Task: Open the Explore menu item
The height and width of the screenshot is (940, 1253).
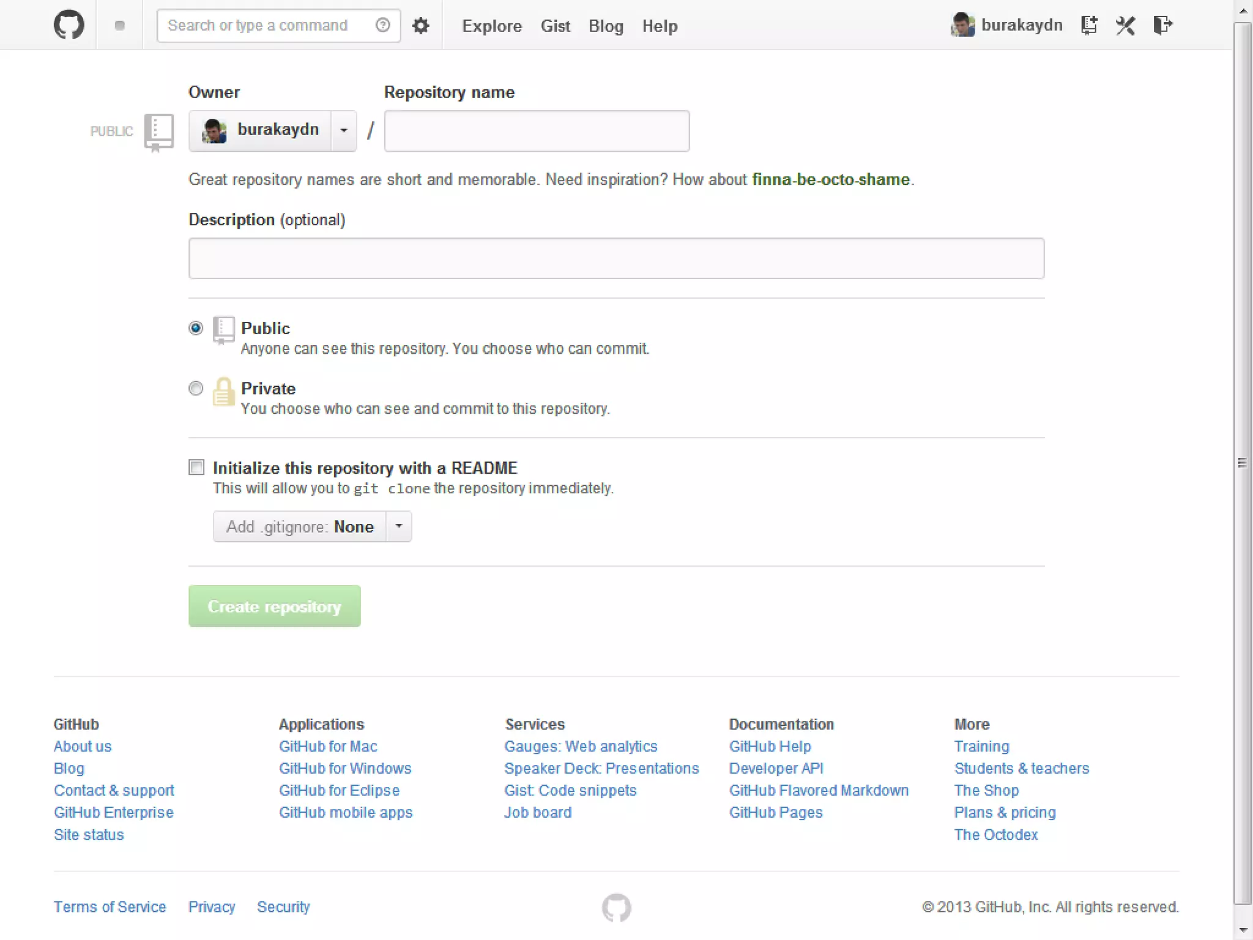Action: coord(492,26)
